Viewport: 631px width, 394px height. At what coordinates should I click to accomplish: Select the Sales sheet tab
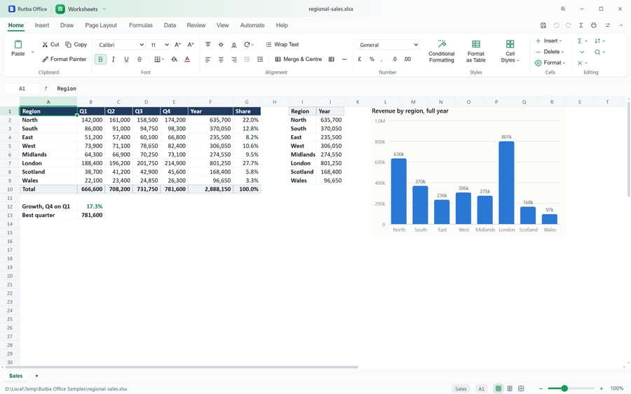tap(15, 376)
